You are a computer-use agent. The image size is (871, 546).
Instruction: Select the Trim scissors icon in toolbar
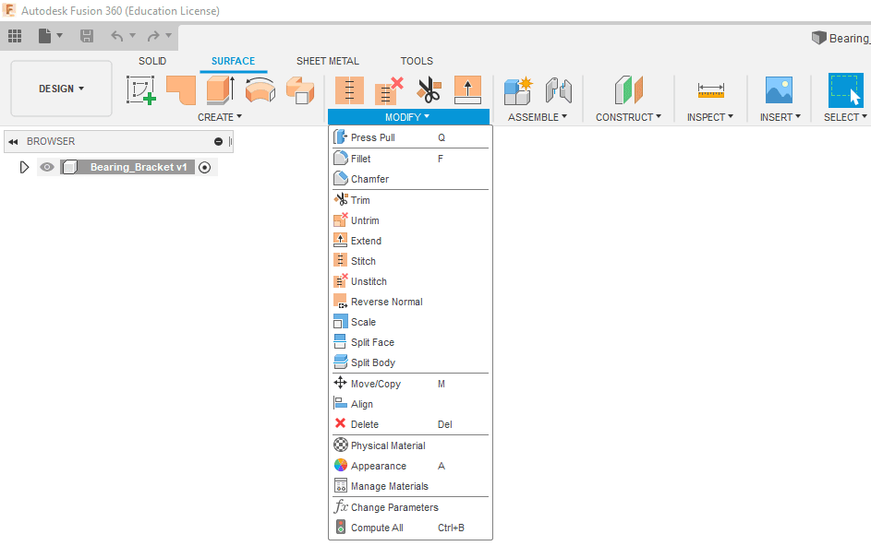click(x=429, y=90)
